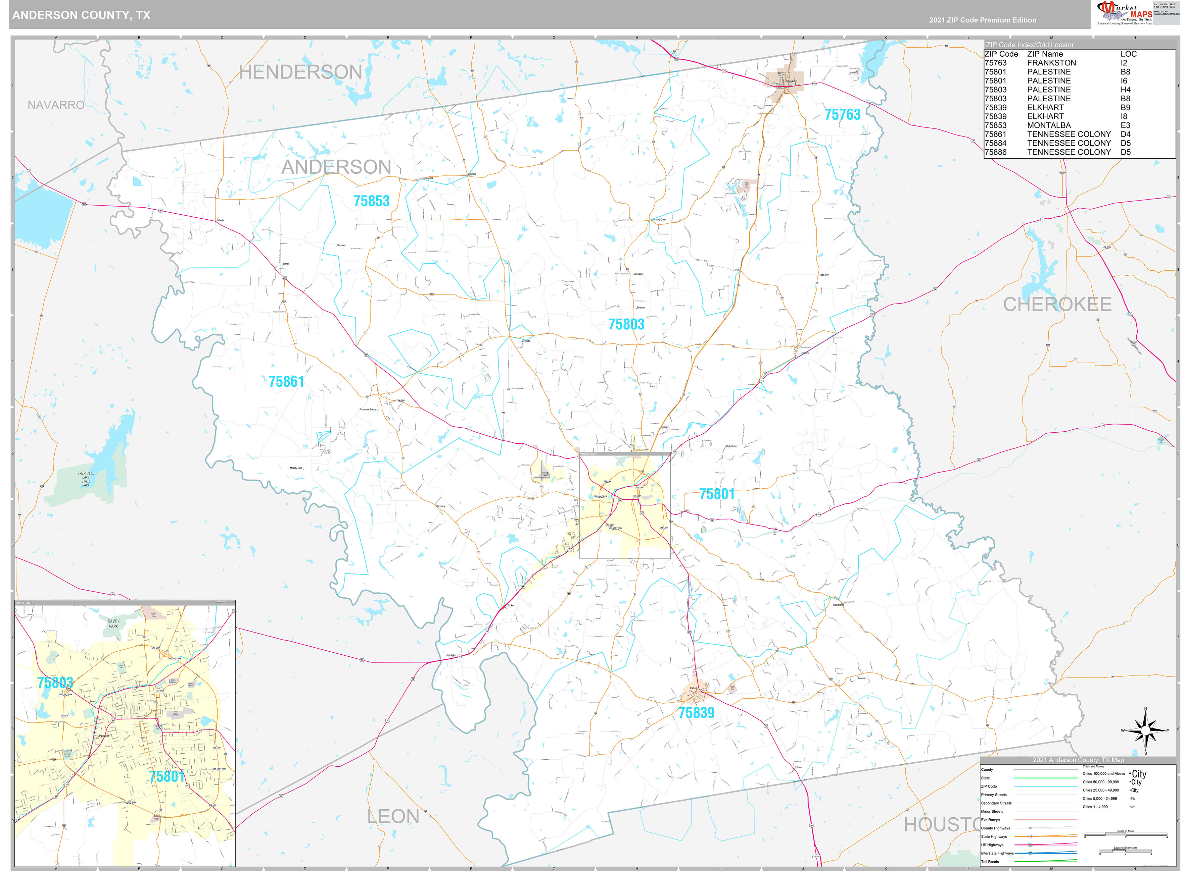Click the 75763 ZIP label on the map
The image size is (1186, 872).
click(843, 115)
